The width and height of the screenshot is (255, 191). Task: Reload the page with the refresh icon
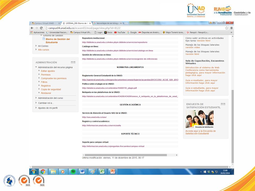coord(41,28)
